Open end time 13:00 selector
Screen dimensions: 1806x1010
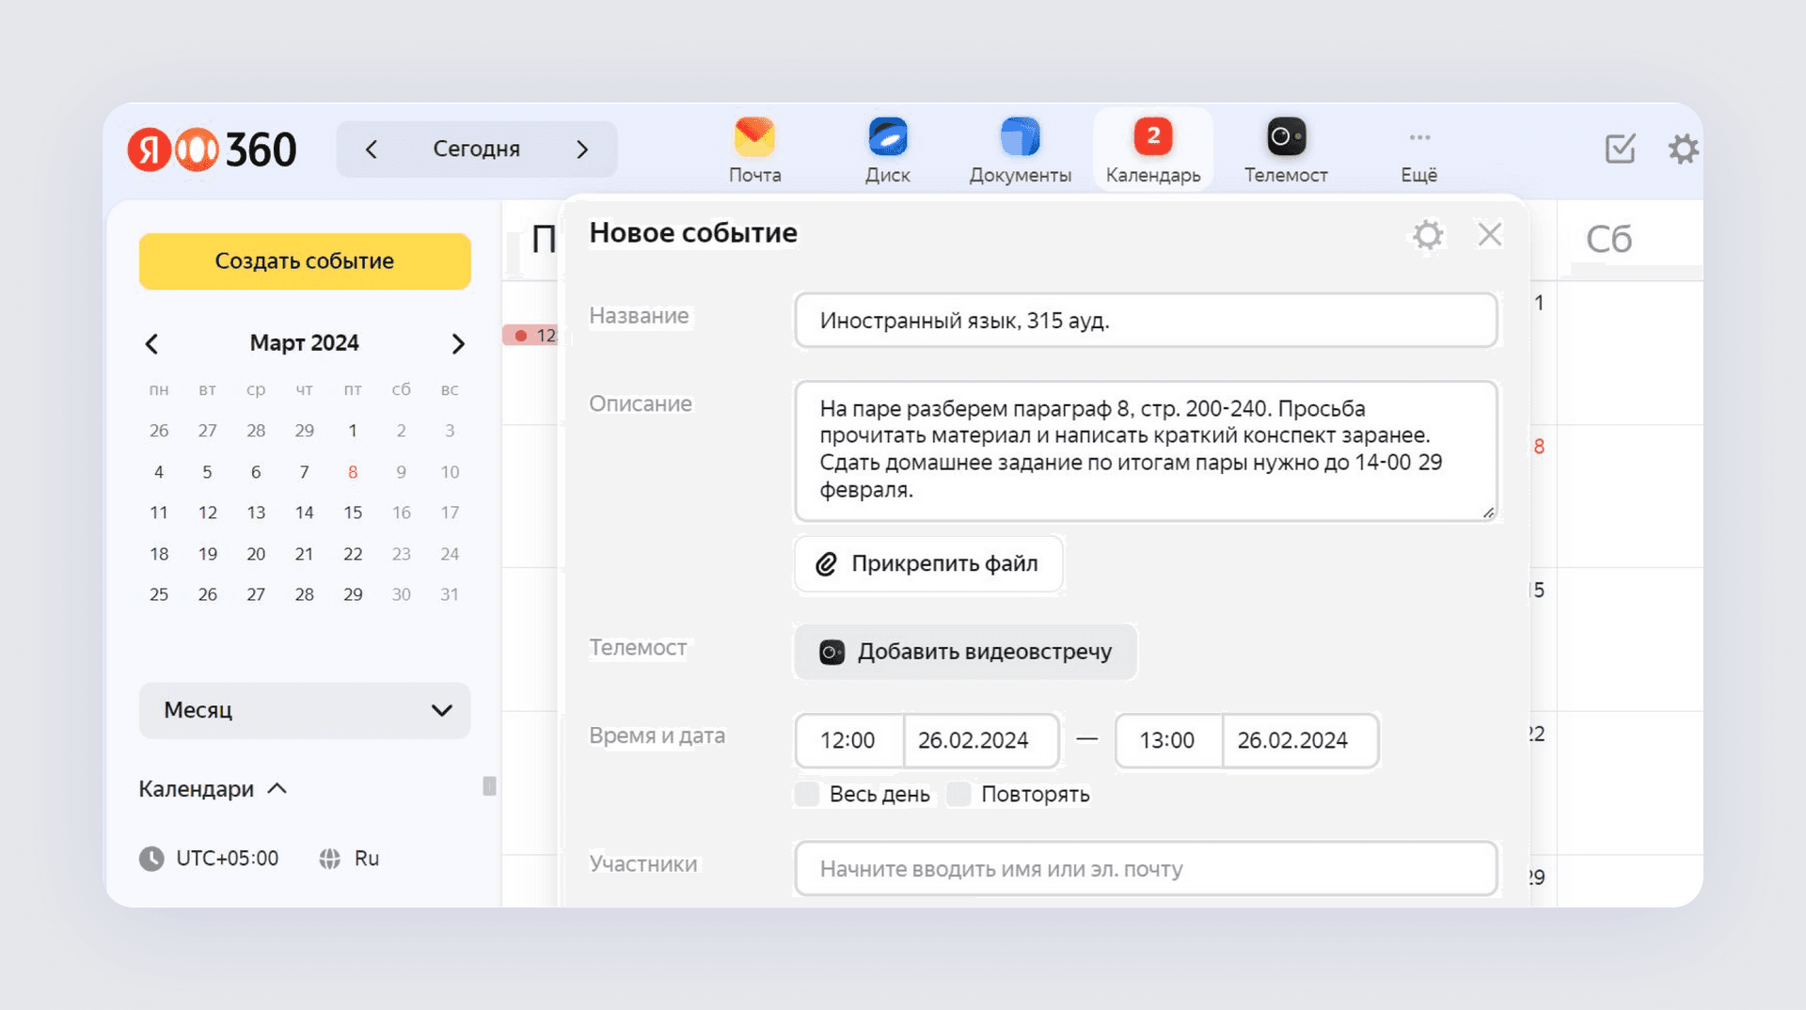click(1168, 740)
